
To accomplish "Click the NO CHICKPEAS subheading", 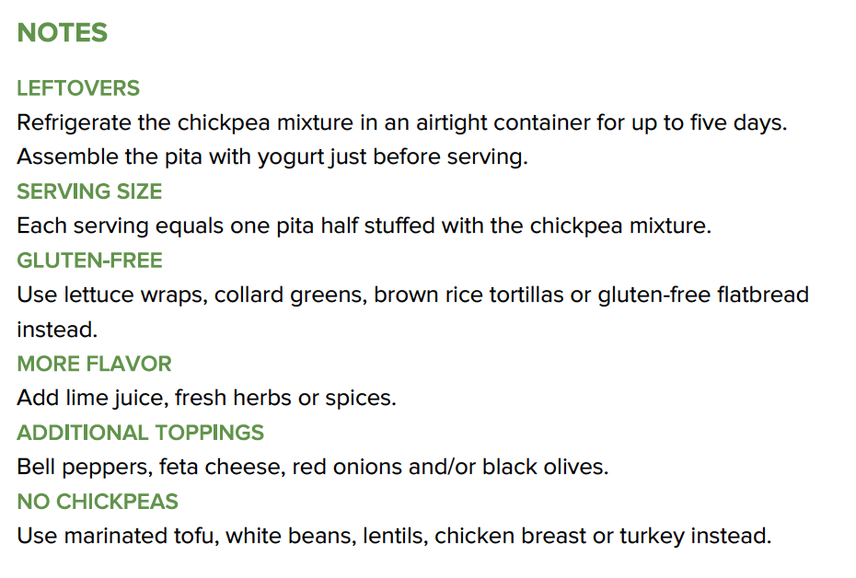I will click(98, 501).
